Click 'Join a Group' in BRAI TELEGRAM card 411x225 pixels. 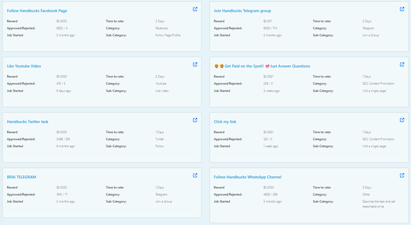pos(164,202)
